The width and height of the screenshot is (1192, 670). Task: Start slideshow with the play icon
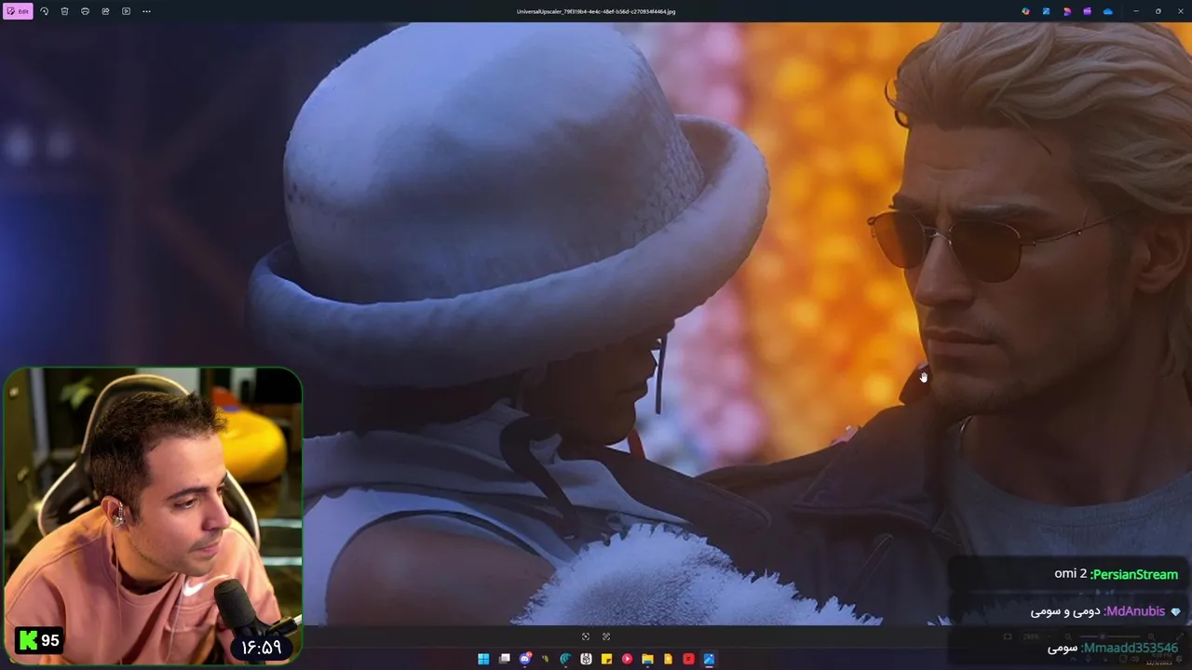(x=126, y=11)
